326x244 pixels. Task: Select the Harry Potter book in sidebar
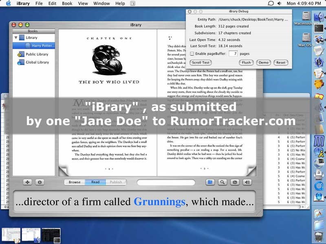pyautogui.click(x=34, y=46)
